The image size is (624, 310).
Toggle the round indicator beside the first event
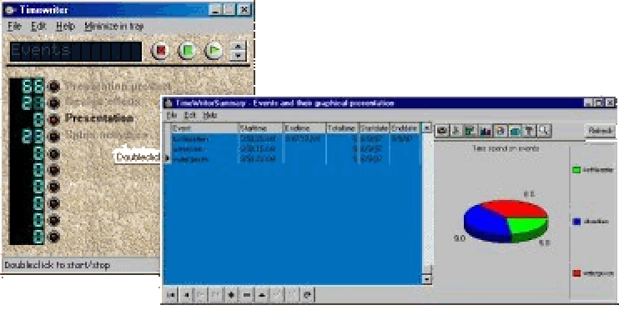tap(54, 87)
